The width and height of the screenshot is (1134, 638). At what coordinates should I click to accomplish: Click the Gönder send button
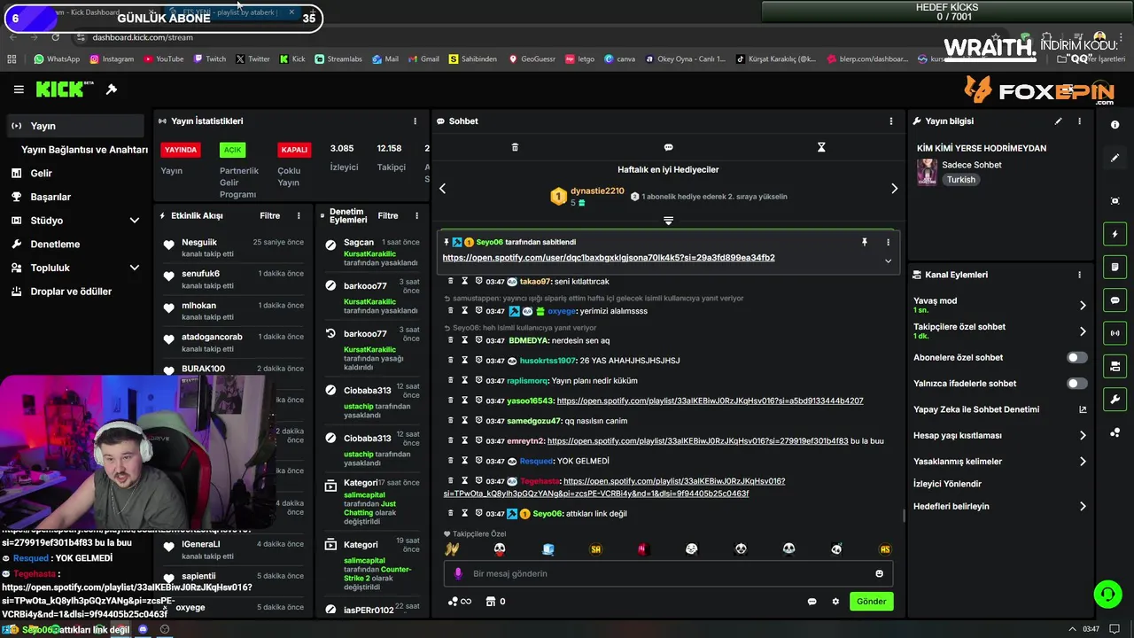pos(871,602)
